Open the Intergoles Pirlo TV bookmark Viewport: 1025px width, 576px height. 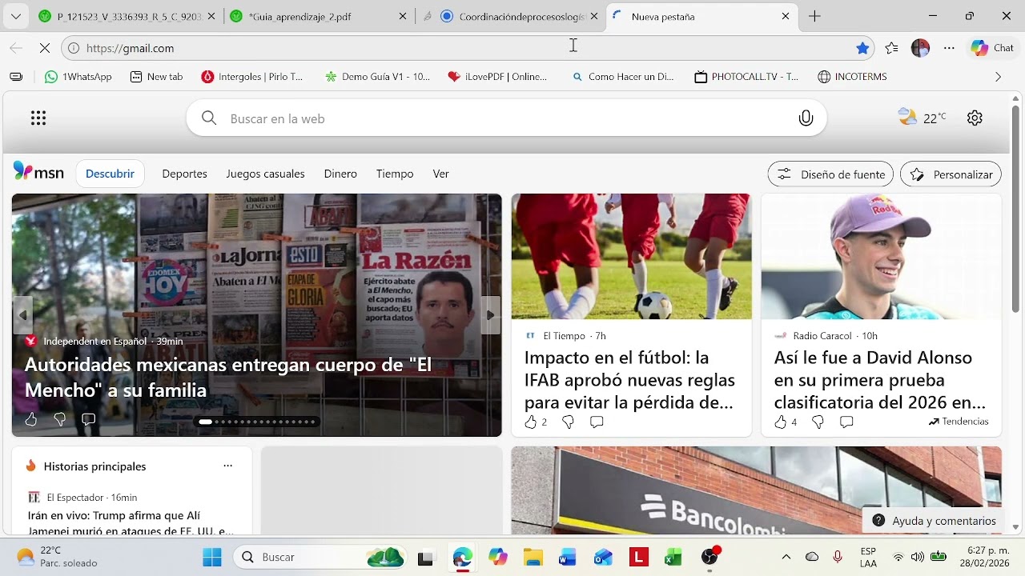click(x=252, y=77)
